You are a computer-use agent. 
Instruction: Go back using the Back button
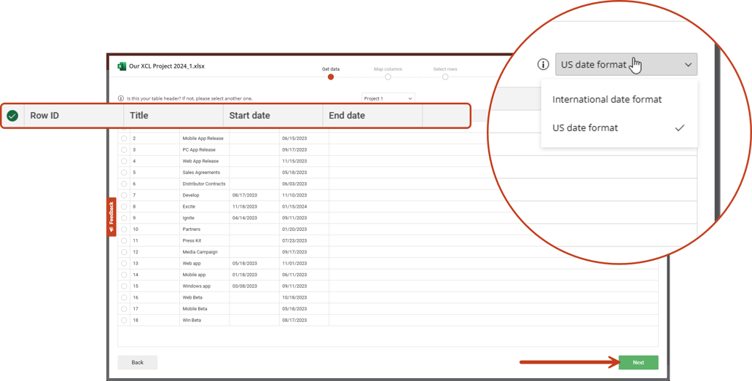pos(137,362)
